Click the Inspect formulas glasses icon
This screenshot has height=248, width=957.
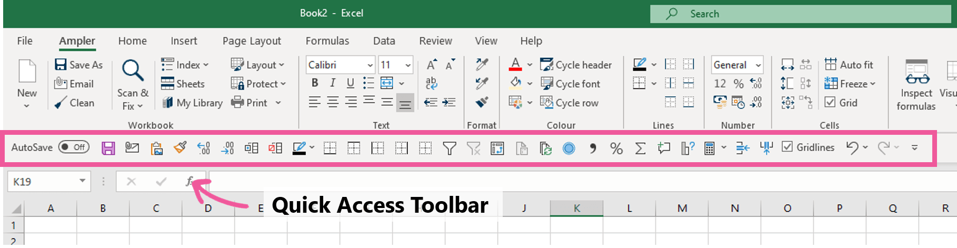[x=916, y=72]
